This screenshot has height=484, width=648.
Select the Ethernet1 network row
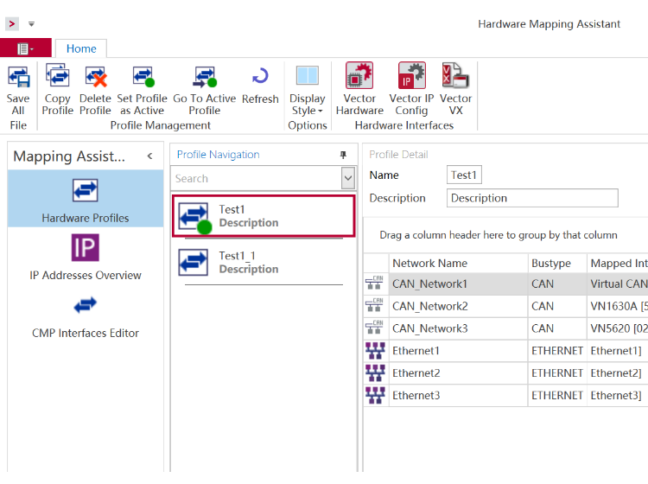point(505,351)
